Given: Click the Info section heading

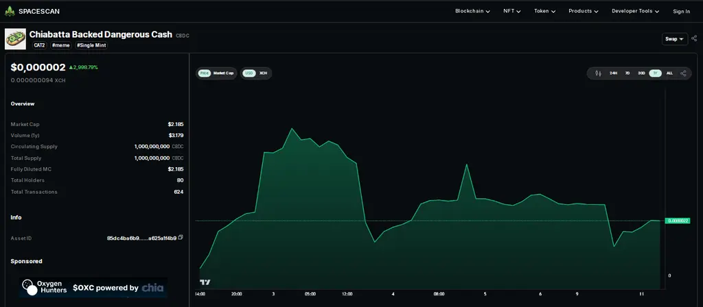Looking at the screenshot, I should tap(16, 217).
